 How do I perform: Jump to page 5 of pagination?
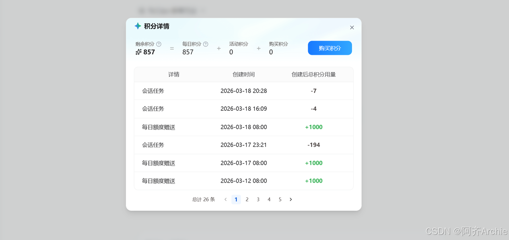(x=280, y=199)
